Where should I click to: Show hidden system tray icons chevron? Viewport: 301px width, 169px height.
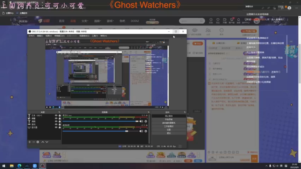266,166
